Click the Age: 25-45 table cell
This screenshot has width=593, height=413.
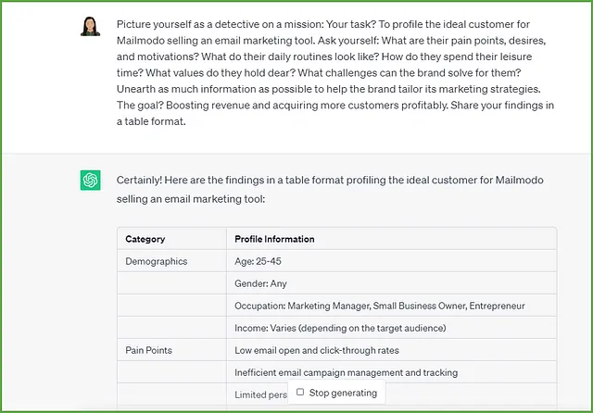[392, 261]
